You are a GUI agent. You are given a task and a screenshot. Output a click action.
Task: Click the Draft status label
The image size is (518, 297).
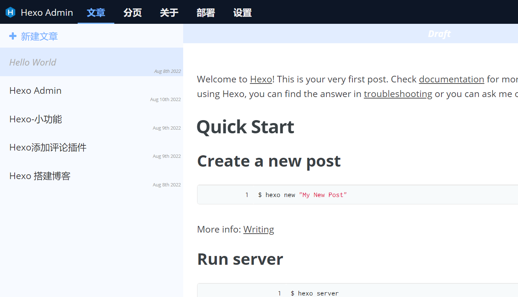439,33
